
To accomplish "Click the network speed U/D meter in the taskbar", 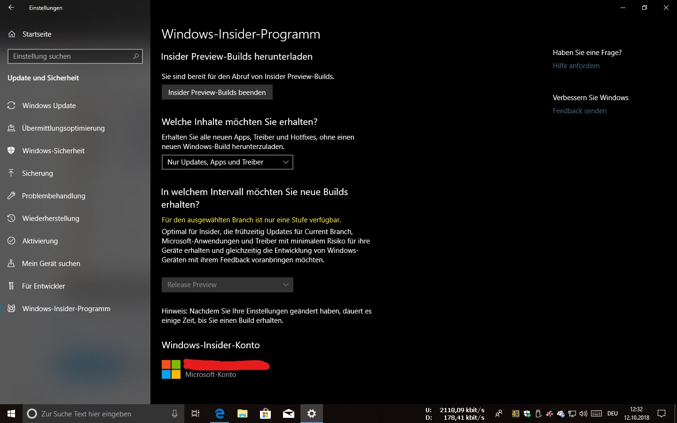I will pos(455,414).
